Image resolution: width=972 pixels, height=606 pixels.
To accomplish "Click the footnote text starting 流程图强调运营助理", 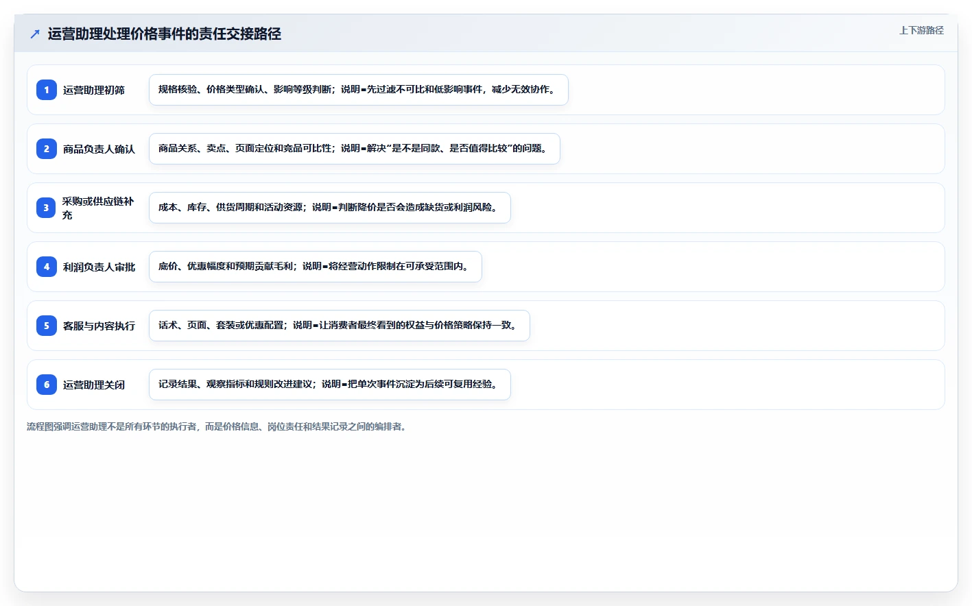I will click(x=218, y=426).
